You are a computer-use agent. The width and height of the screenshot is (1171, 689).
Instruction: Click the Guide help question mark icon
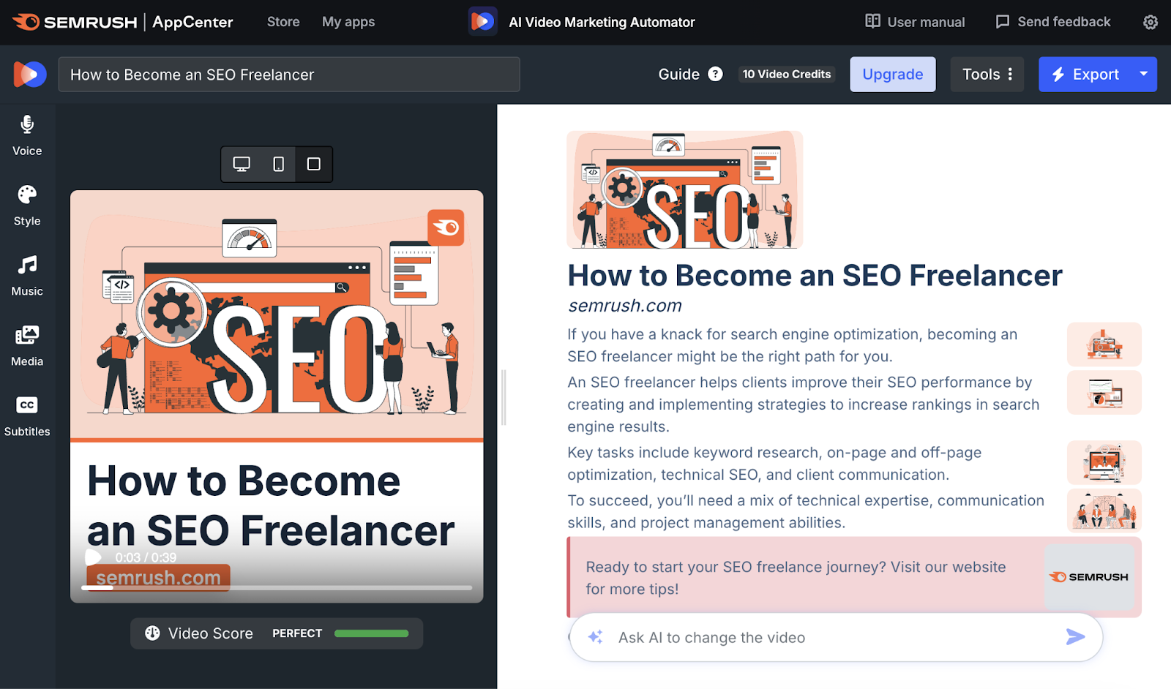click(715, 74)
